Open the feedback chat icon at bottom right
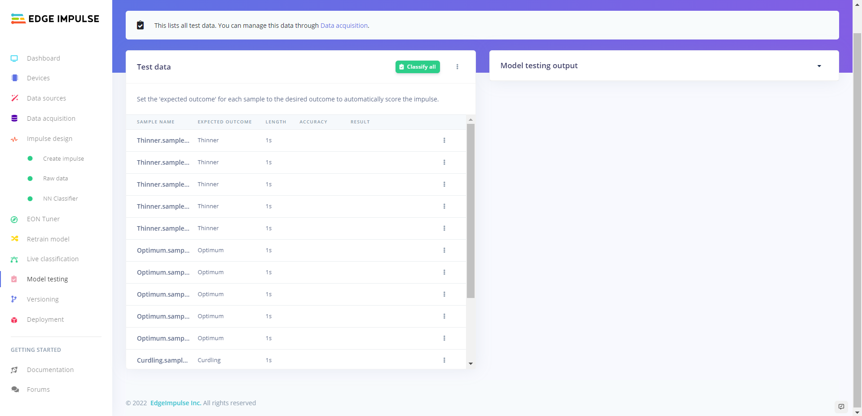 (x=841, y=407)
